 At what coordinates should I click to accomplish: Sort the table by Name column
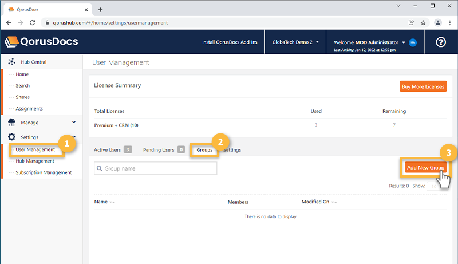(101, 202)
